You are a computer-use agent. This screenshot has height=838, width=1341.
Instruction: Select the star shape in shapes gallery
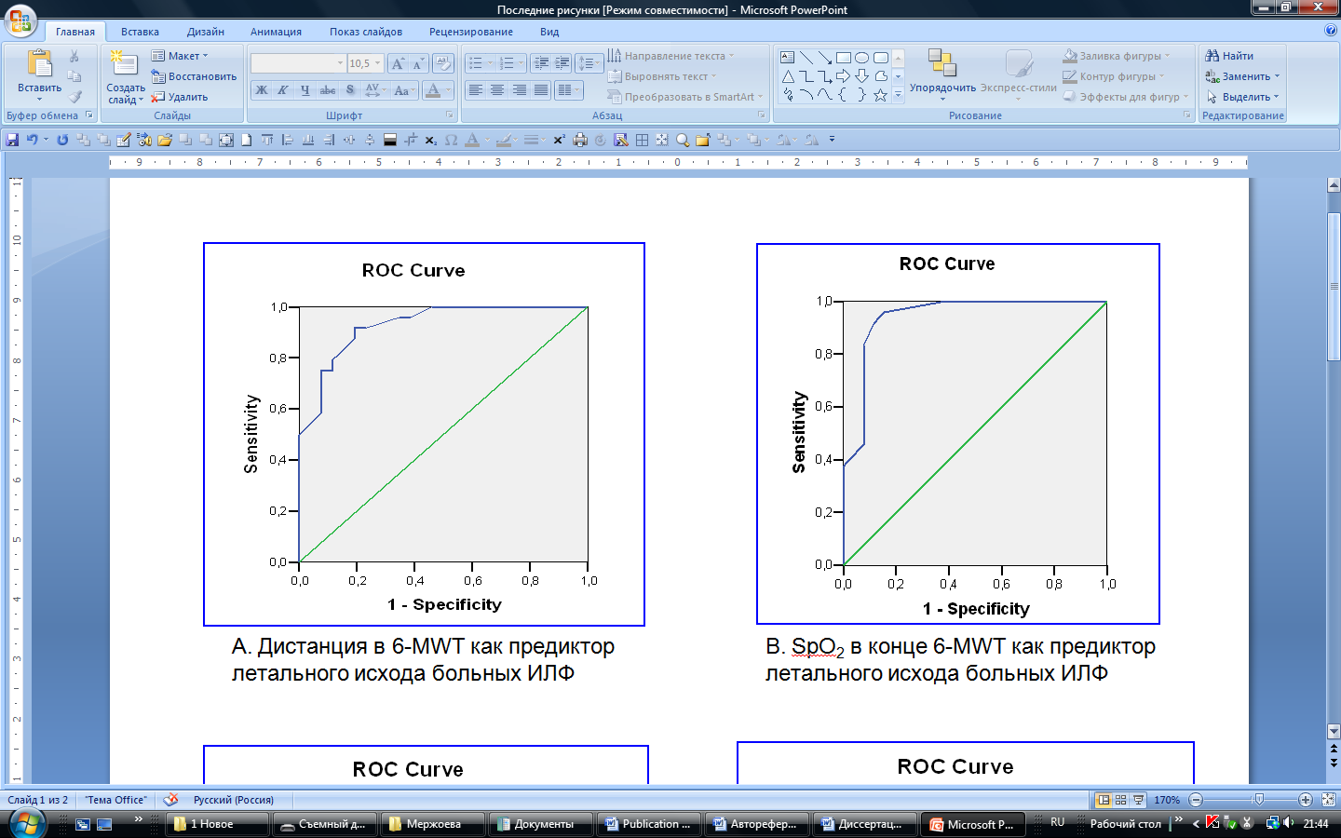click(880, 95)
